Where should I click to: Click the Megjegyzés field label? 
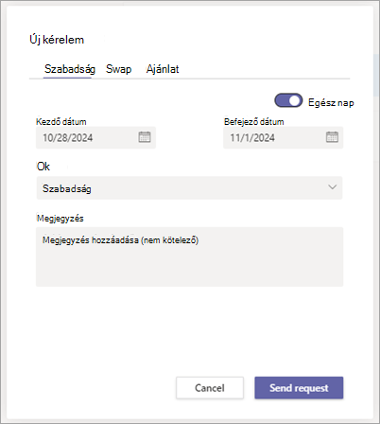pyautogui.click(x=60, y=219)
